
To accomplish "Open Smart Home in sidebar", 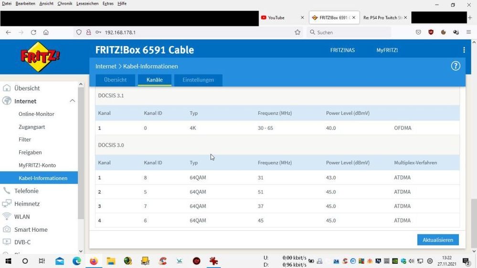I will 31,229.
